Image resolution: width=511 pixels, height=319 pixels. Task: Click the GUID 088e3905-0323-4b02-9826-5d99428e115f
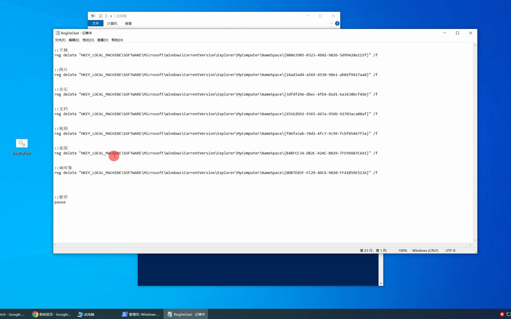pos(326,55)
